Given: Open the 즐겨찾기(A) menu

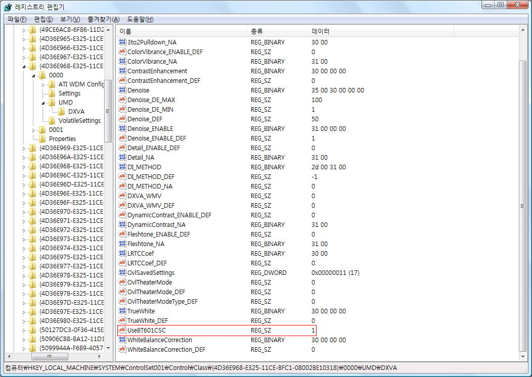Looking at the screenshot, I should tap(103, 19).
